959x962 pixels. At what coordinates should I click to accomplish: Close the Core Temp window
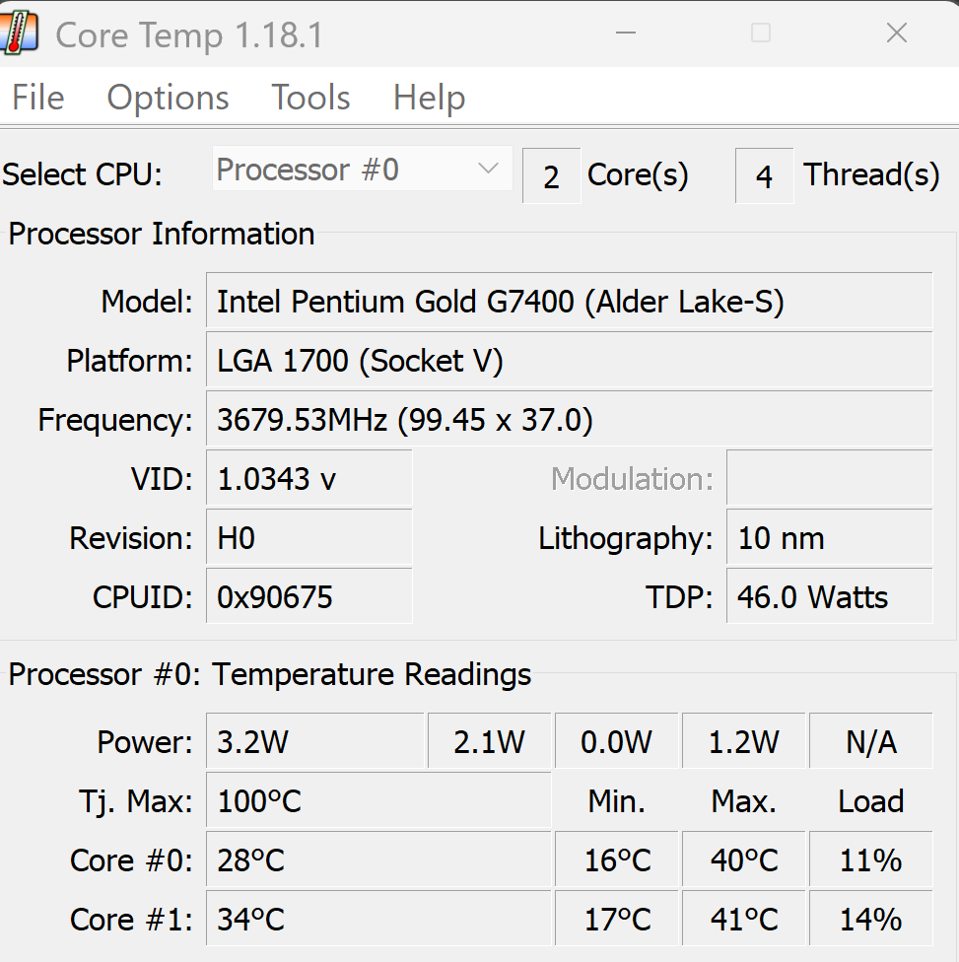pyautogui.click(x=896, y=34)
